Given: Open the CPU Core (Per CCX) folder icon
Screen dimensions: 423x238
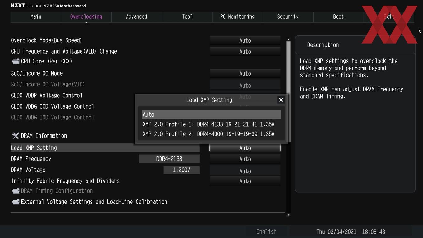Looking at the screenshot, I should [16, 61].
